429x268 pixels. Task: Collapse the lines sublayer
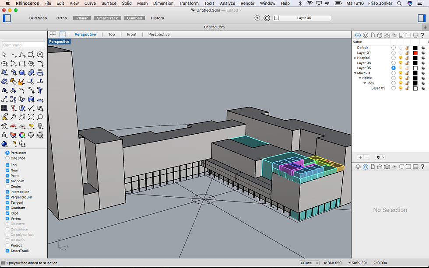click(365, 83)
